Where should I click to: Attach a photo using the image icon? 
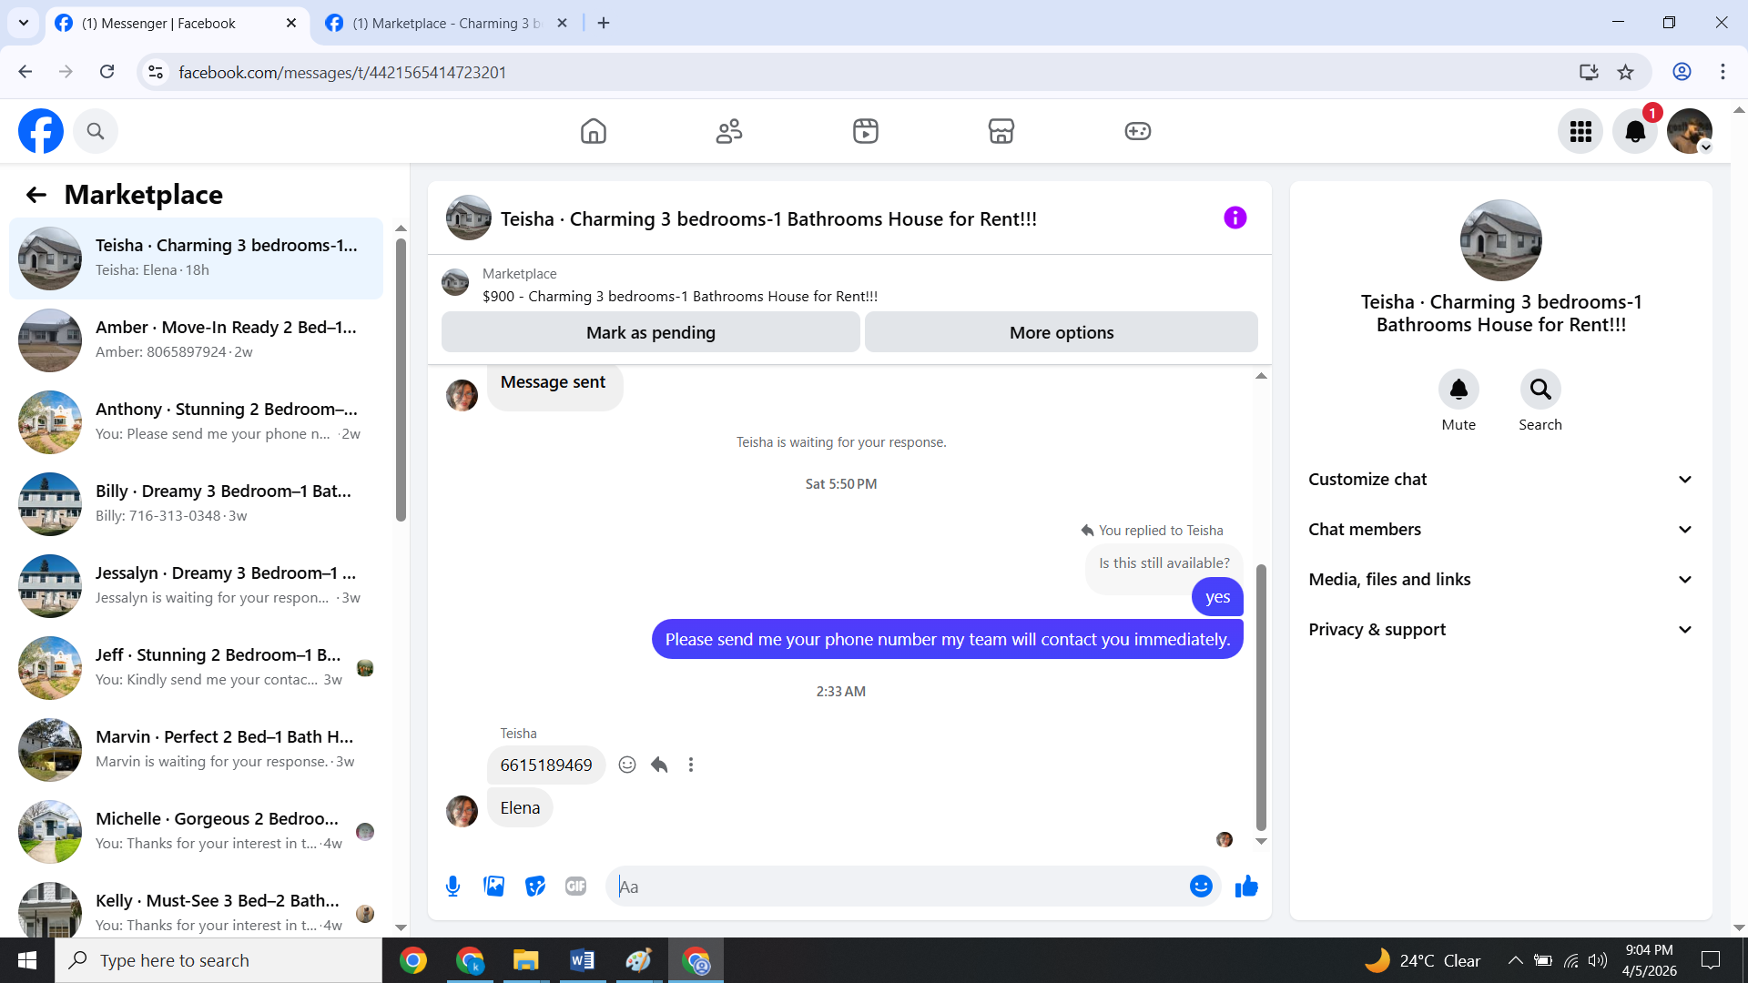point(493,887)
